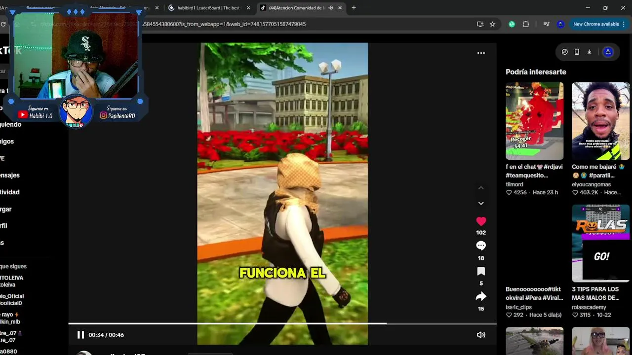Screen dimensions: 632x355
Task: Switch to the habibird1 LeaderBoard tab
Action: click(x=207, y=8)
